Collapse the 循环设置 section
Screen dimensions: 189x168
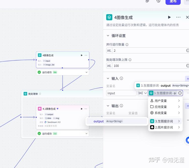click(108, 36)
